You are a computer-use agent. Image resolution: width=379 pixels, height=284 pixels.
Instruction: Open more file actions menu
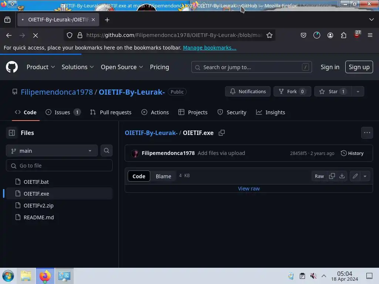tap(367, 133)
